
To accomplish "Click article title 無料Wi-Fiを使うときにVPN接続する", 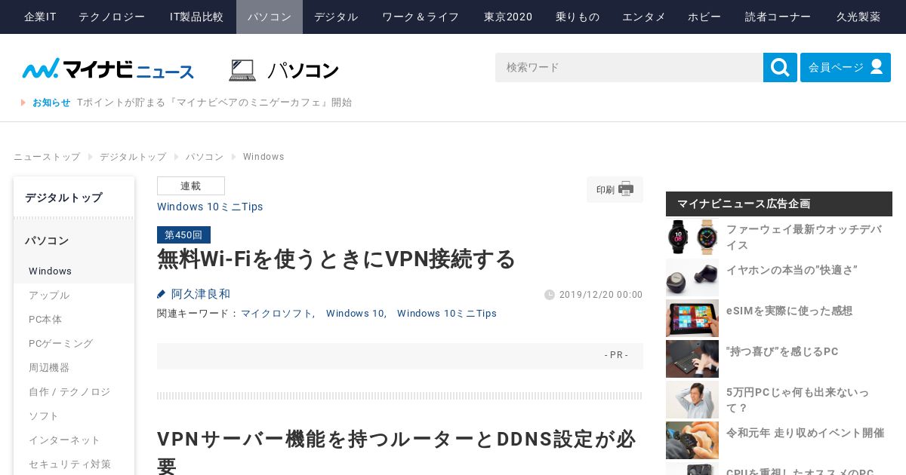I will point(336,259).
